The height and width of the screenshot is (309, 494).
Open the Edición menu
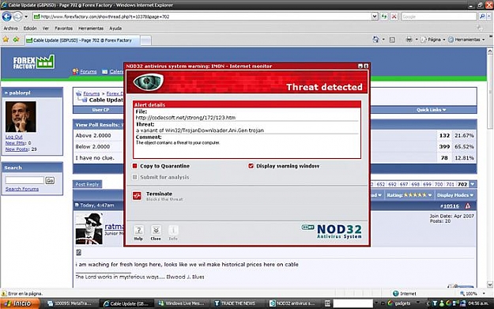pos(30,28)
